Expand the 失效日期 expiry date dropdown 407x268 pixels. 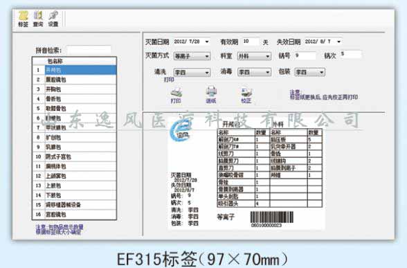point(338,42)
